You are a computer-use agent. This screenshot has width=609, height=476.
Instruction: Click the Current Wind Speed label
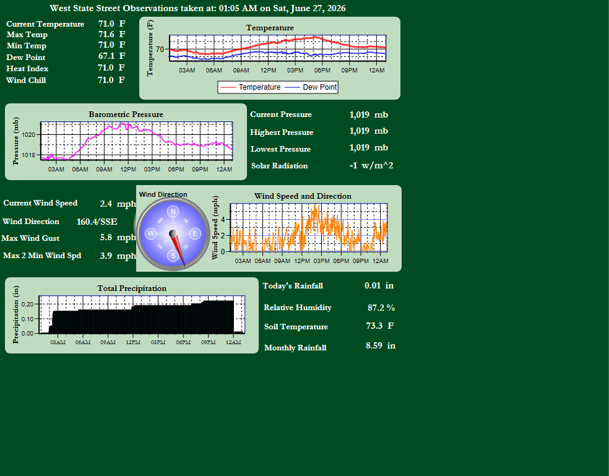pos(40,203)
